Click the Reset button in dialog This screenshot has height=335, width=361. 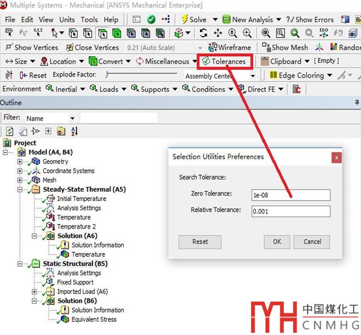[200, 242]
